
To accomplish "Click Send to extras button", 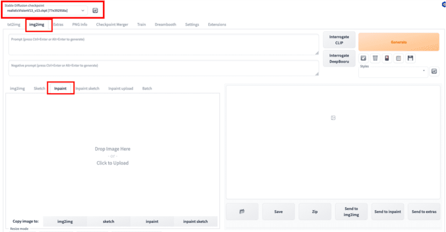I will click(424, 211).
